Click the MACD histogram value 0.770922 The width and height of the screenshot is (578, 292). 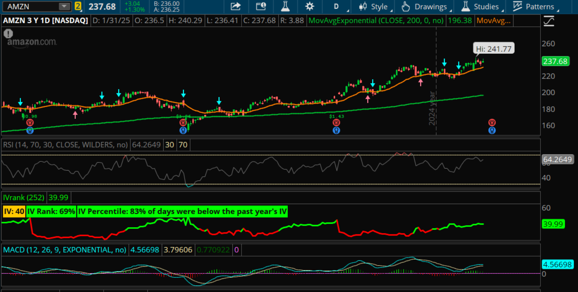coord(213,249)
